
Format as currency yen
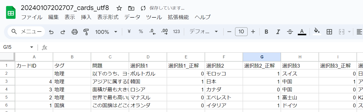[x=129, y=32]
